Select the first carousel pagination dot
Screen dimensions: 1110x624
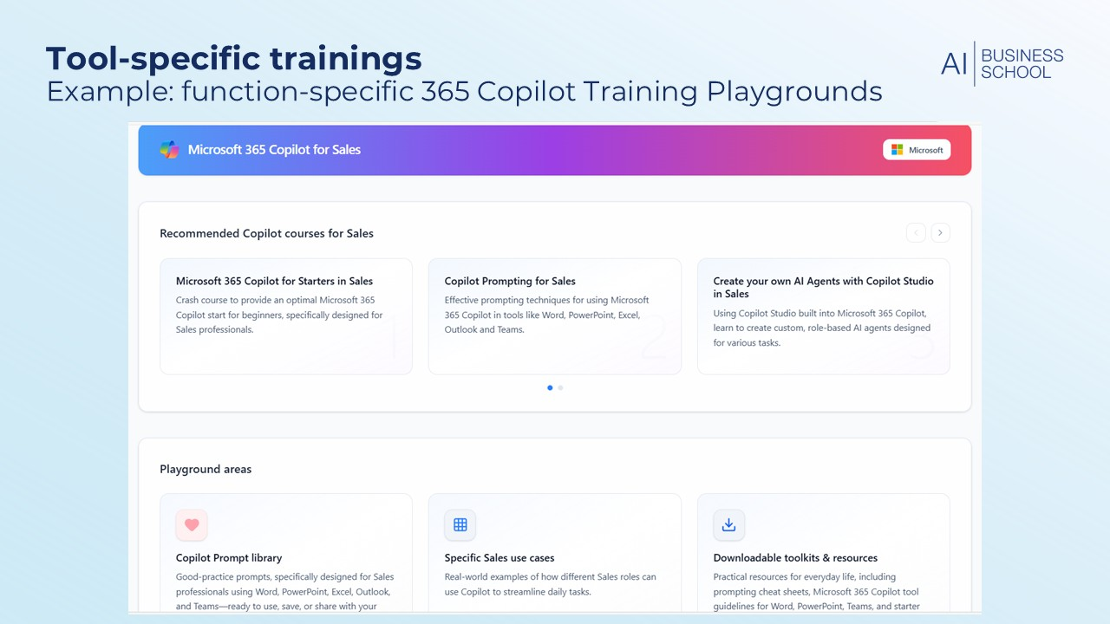pyautogui.click(x=550, y=387)
